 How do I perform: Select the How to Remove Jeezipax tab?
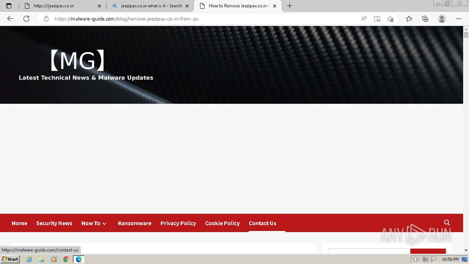point(238,6)
